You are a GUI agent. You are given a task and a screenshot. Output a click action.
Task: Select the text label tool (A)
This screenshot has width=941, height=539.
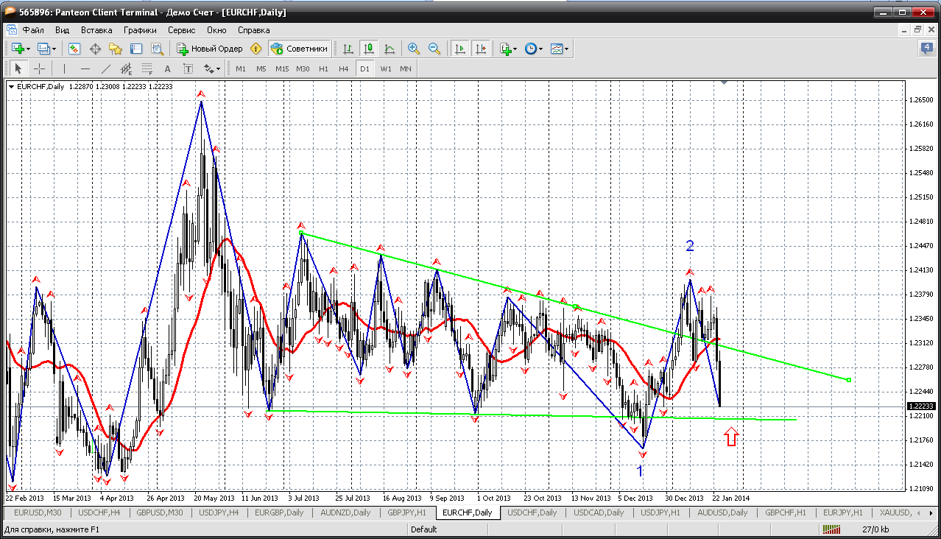click(x=167, y=68)
